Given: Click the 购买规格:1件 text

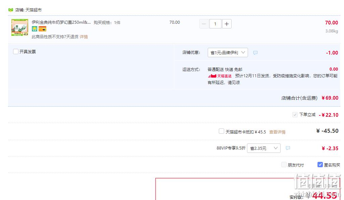Looking at the screenshot, I should pos(107,22).
